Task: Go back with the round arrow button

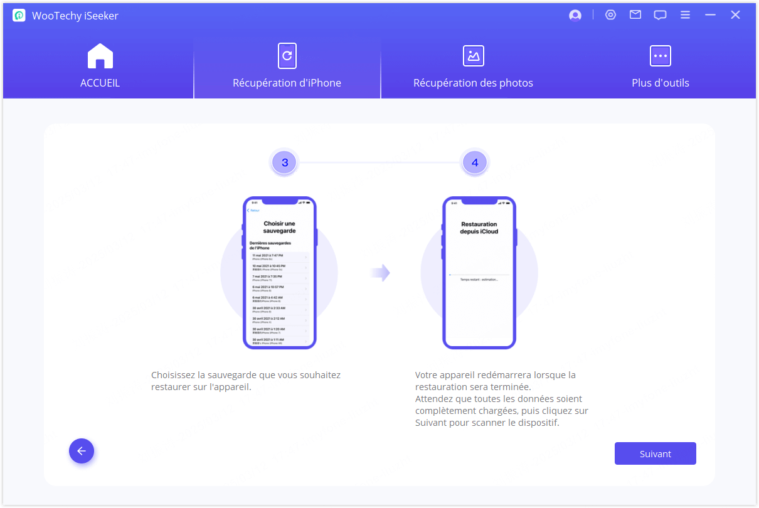Action: point(82,451)
